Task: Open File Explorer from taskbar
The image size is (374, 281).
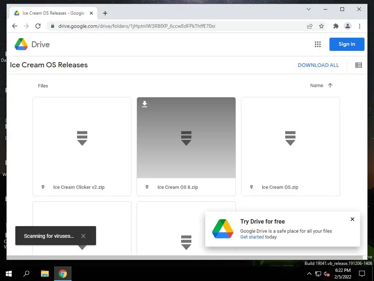Action: coord(45,274)
